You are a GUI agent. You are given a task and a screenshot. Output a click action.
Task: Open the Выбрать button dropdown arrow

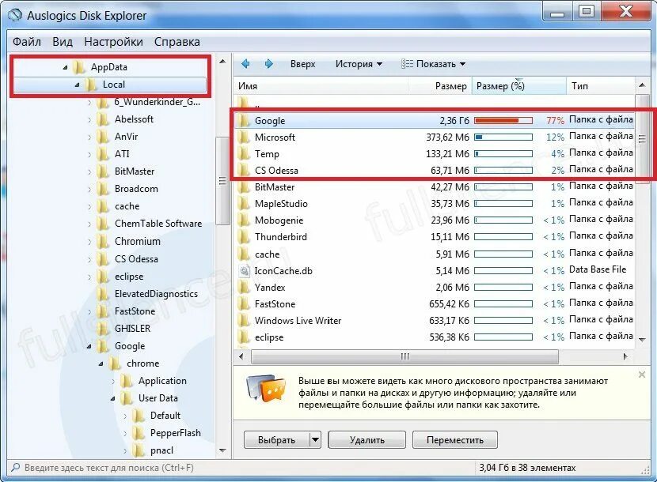316,440
